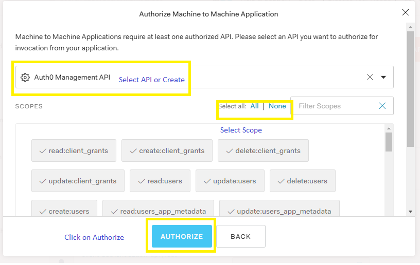Deselect all scopes with None link

tap(277, 106)
